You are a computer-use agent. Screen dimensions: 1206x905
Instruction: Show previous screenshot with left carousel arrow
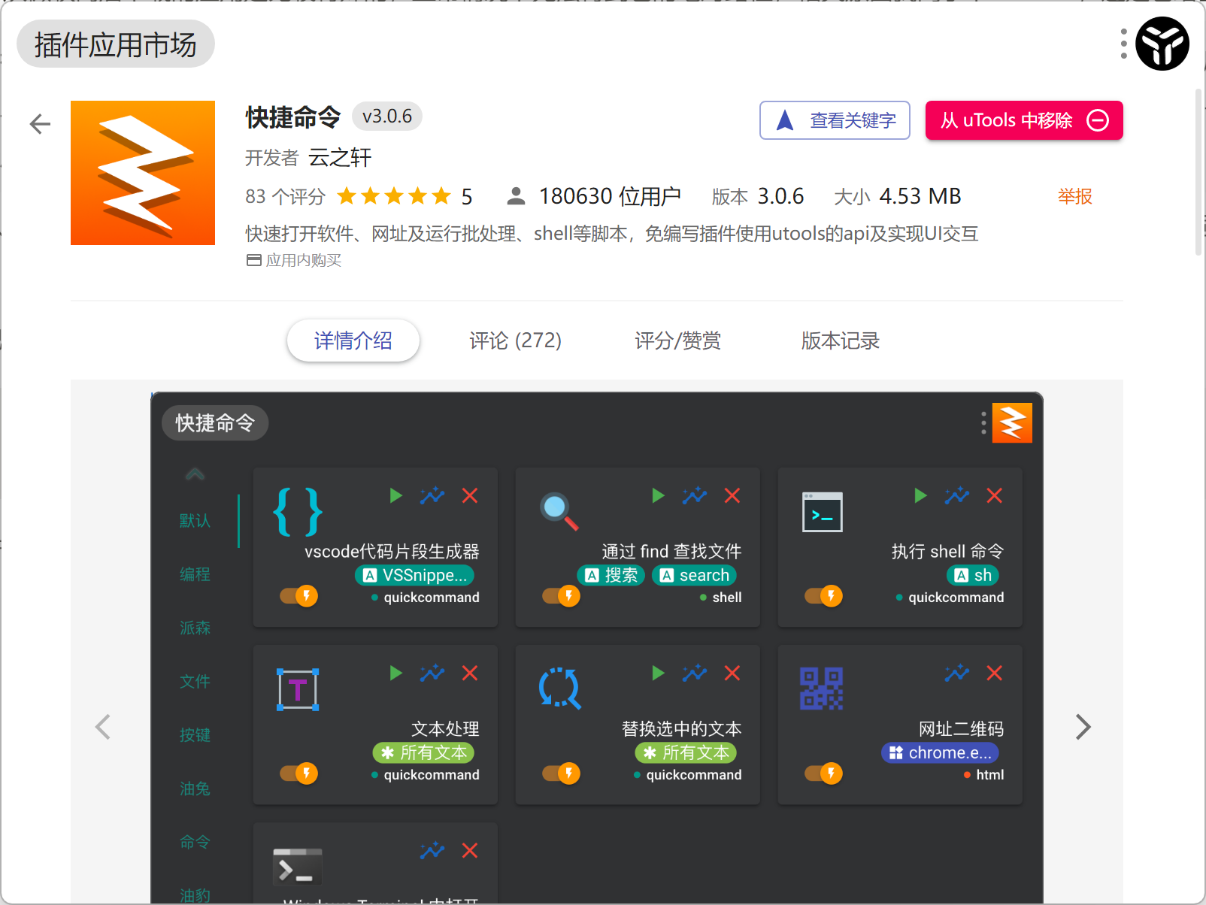tap(103, 727)
